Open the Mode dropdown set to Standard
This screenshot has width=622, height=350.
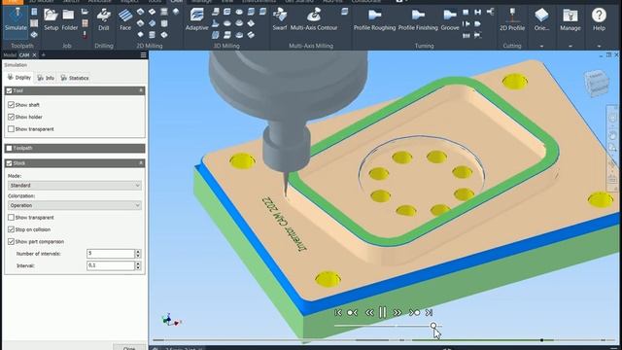tap(75, 186)
